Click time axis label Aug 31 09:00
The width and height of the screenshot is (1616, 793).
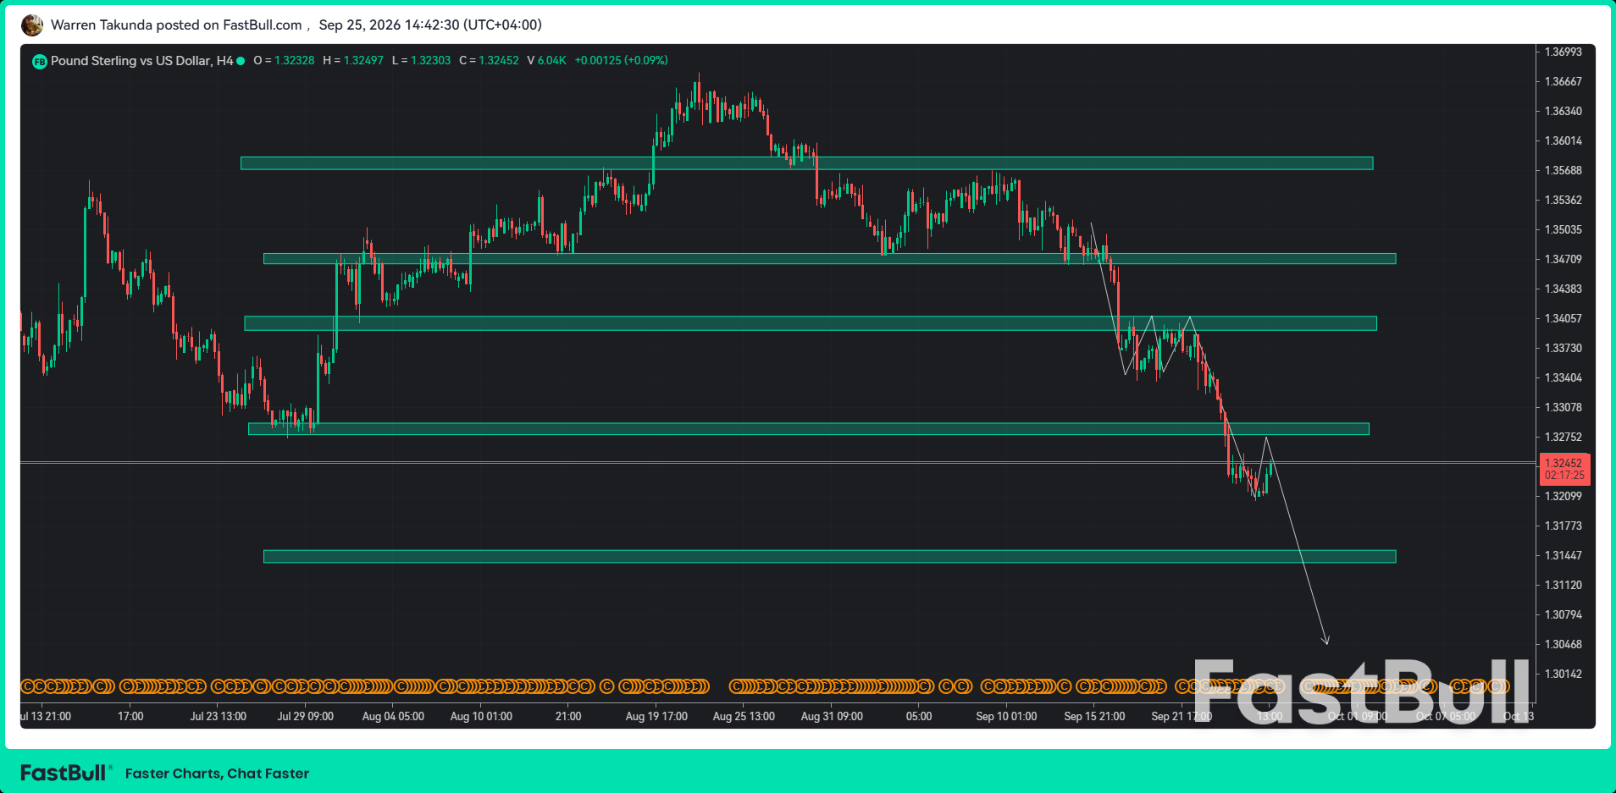coord(832,716)
